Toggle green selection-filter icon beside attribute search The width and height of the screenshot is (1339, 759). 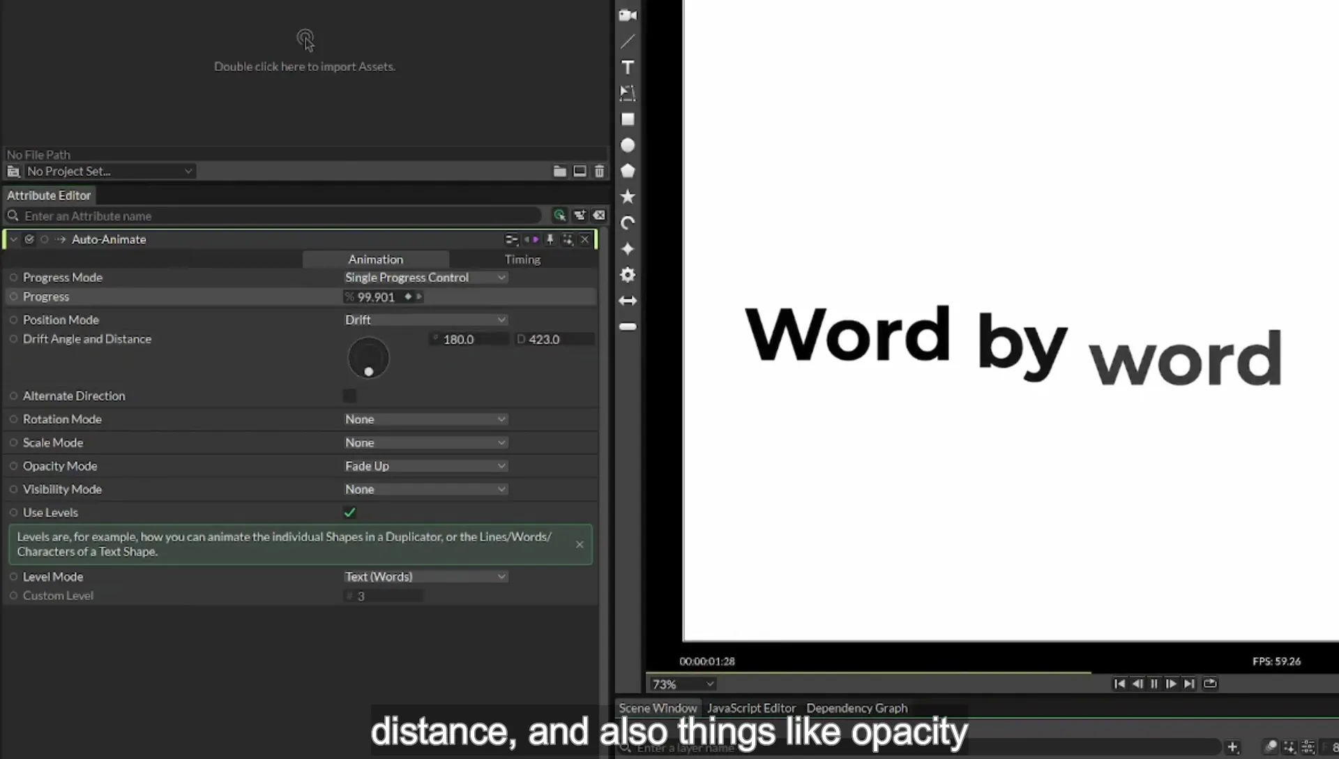[559, 216]
